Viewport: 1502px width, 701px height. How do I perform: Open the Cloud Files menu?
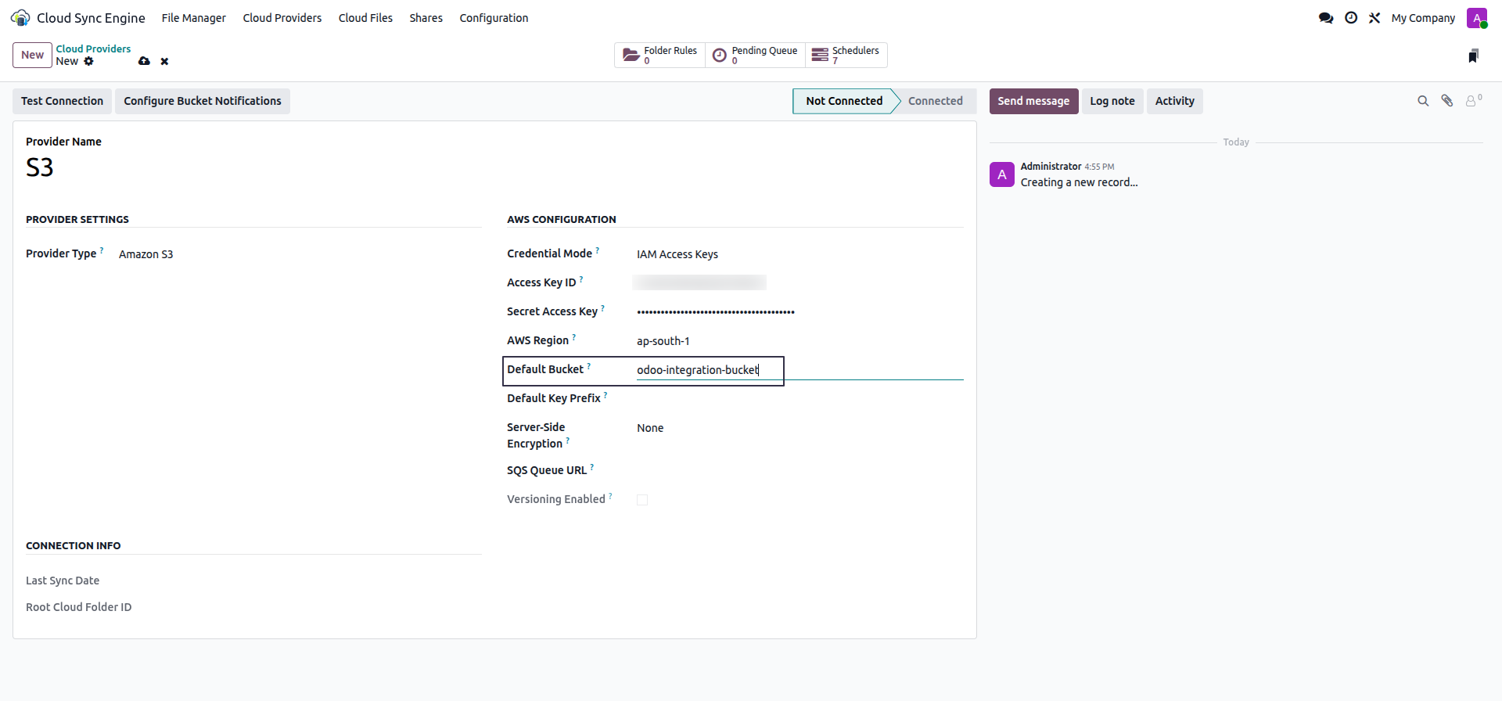[365, 18]
